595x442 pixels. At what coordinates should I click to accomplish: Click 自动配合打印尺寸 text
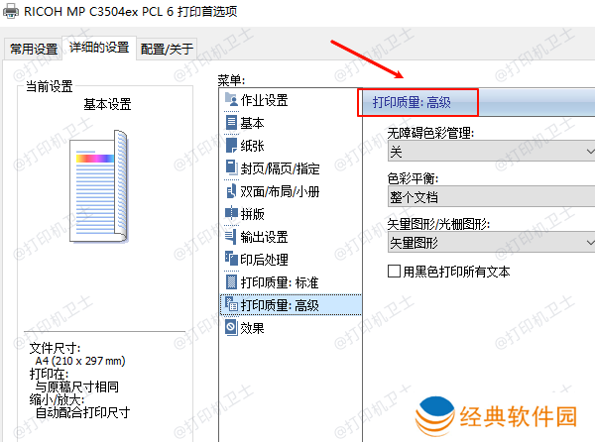pos(82,412)
